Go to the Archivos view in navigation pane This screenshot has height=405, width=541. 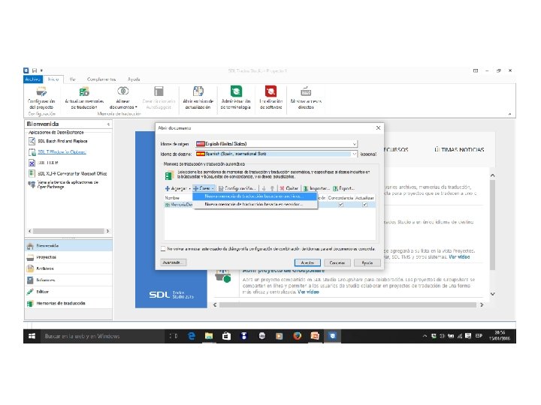(x=68, y=268)
